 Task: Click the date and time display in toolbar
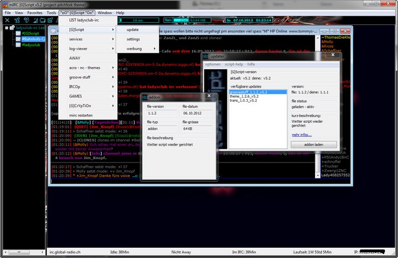coord(249,20)
